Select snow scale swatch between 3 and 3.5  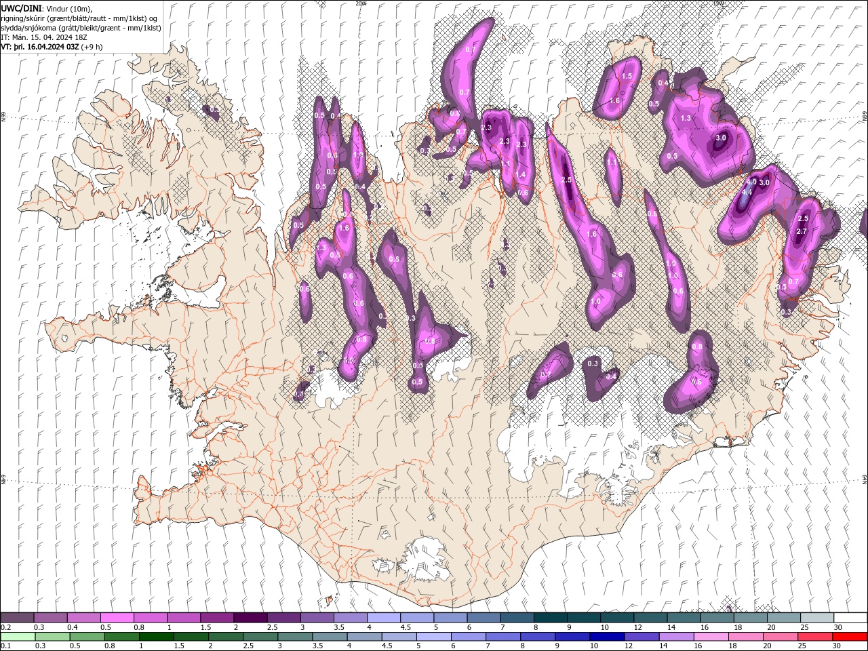point(317,618)
